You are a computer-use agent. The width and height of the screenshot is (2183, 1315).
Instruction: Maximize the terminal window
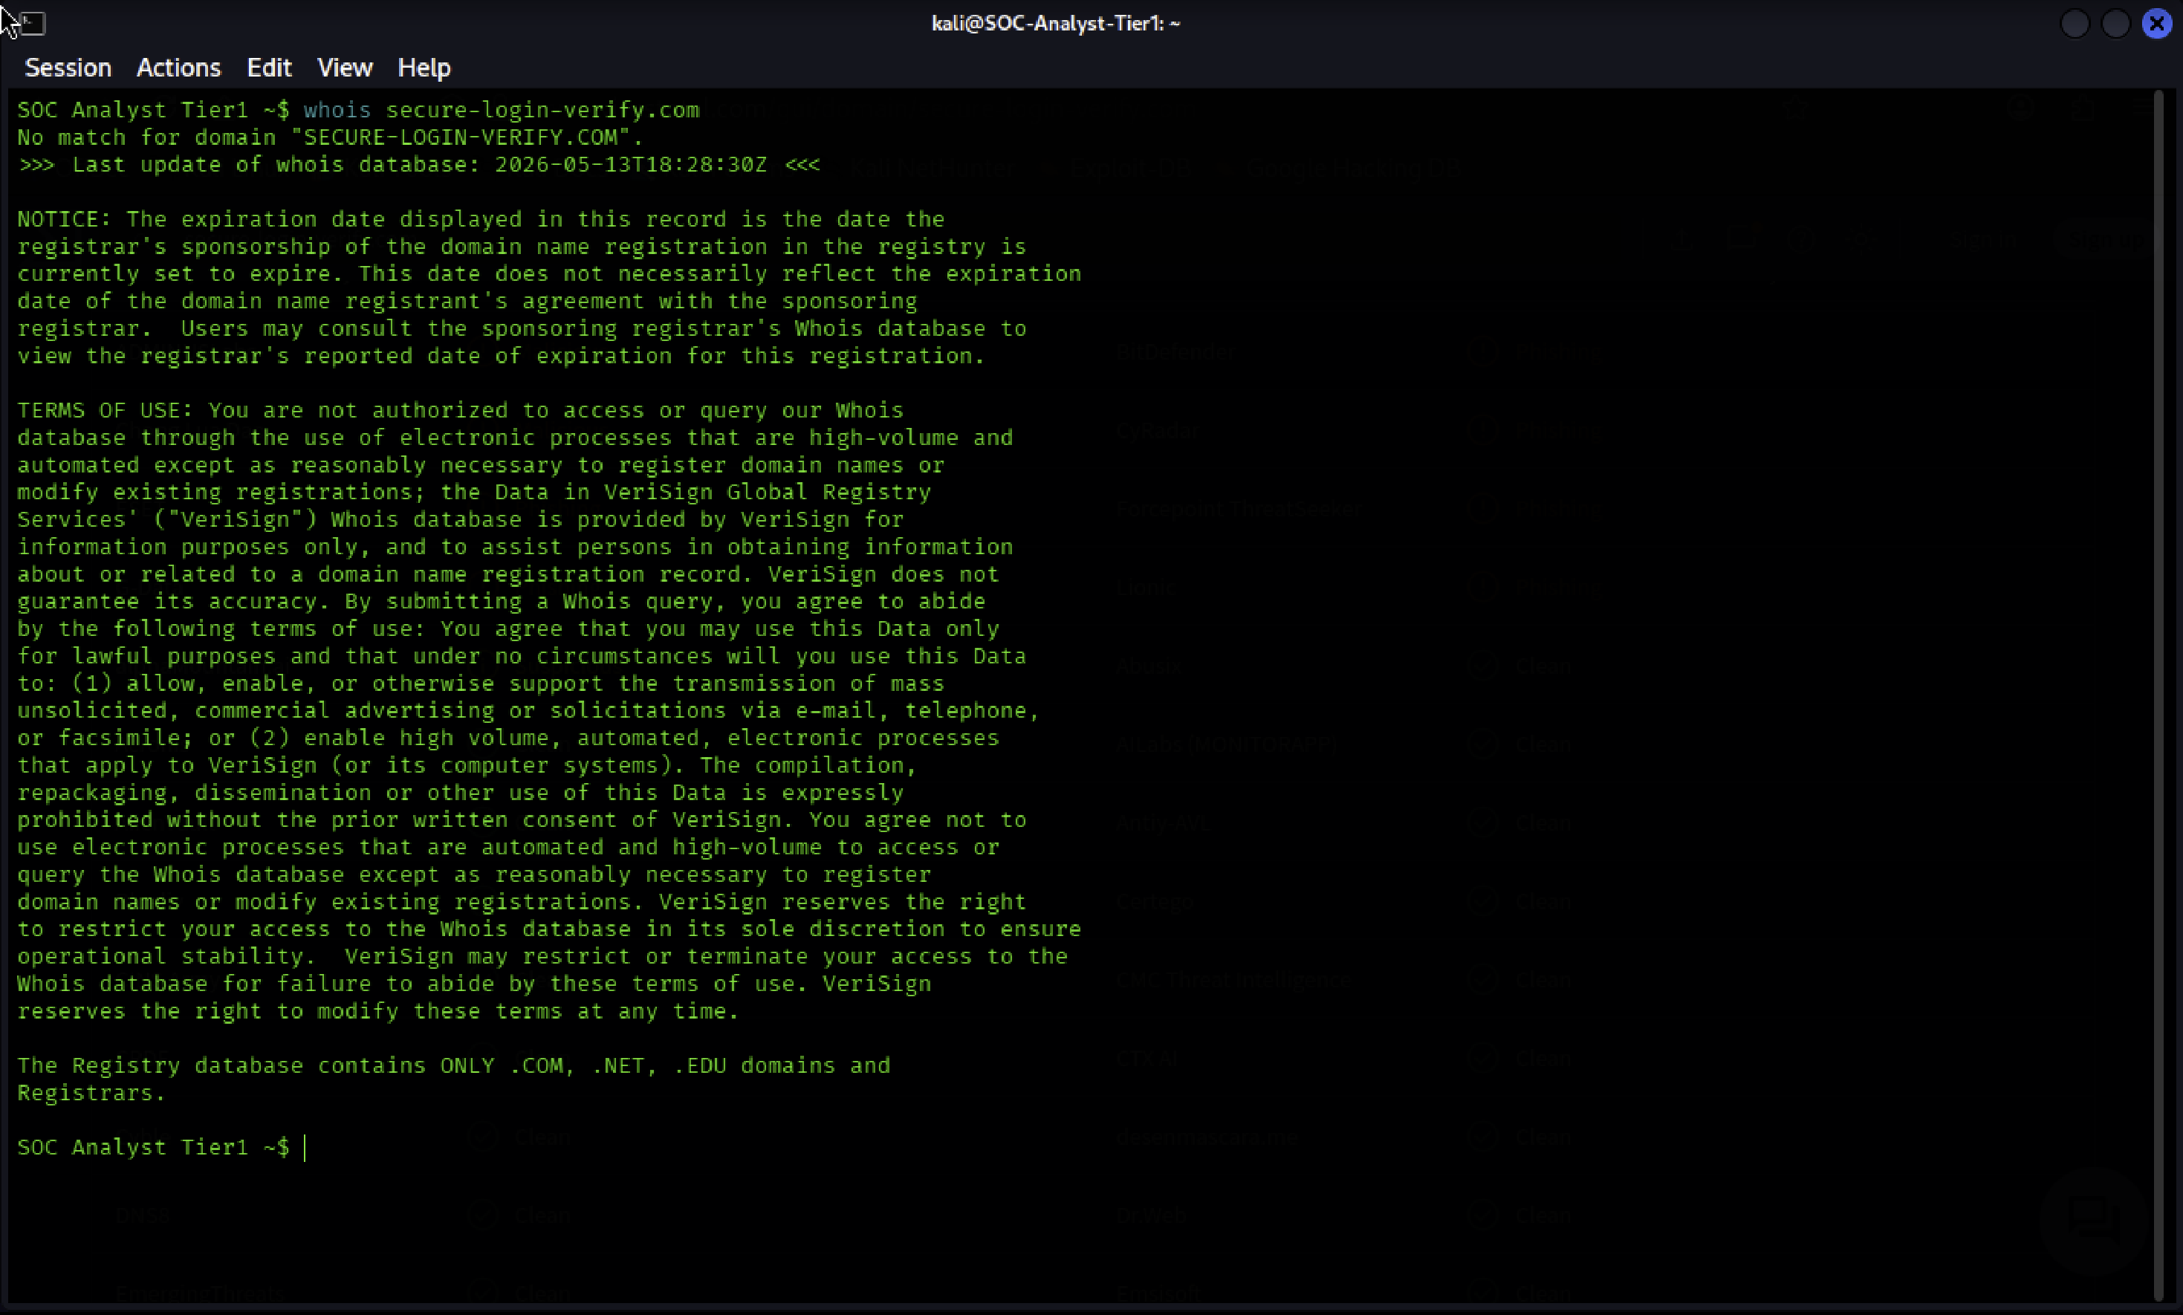[x=2115, y=23]
